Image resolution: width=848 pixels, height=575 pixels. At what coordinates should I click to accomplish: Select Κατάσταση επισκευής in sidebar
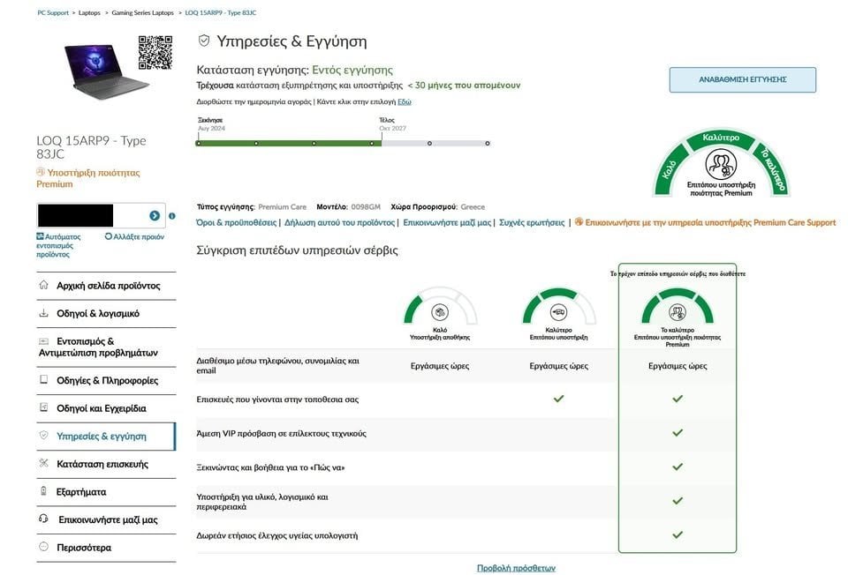[x=106, y=464]
